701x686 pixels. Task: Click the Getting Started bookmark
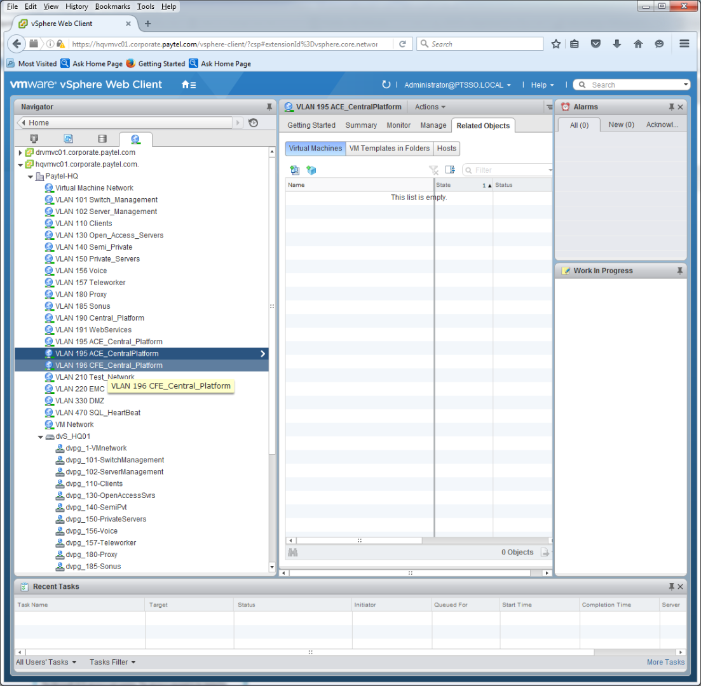(156, 64)
